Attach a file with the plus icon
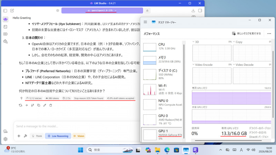Image resolution: width=276 pixels, height=155 pixels. 19,136
